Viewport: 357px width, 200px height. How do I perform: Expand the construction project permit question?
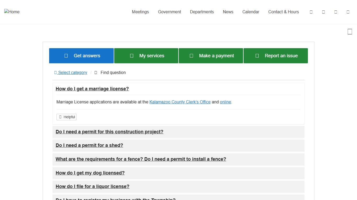coord(110,132)
